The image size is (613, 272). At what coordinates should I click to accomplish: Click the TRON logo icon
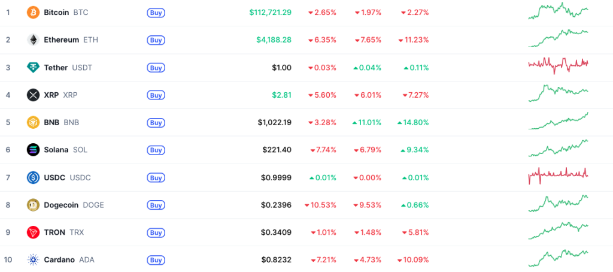coord(33,232)
